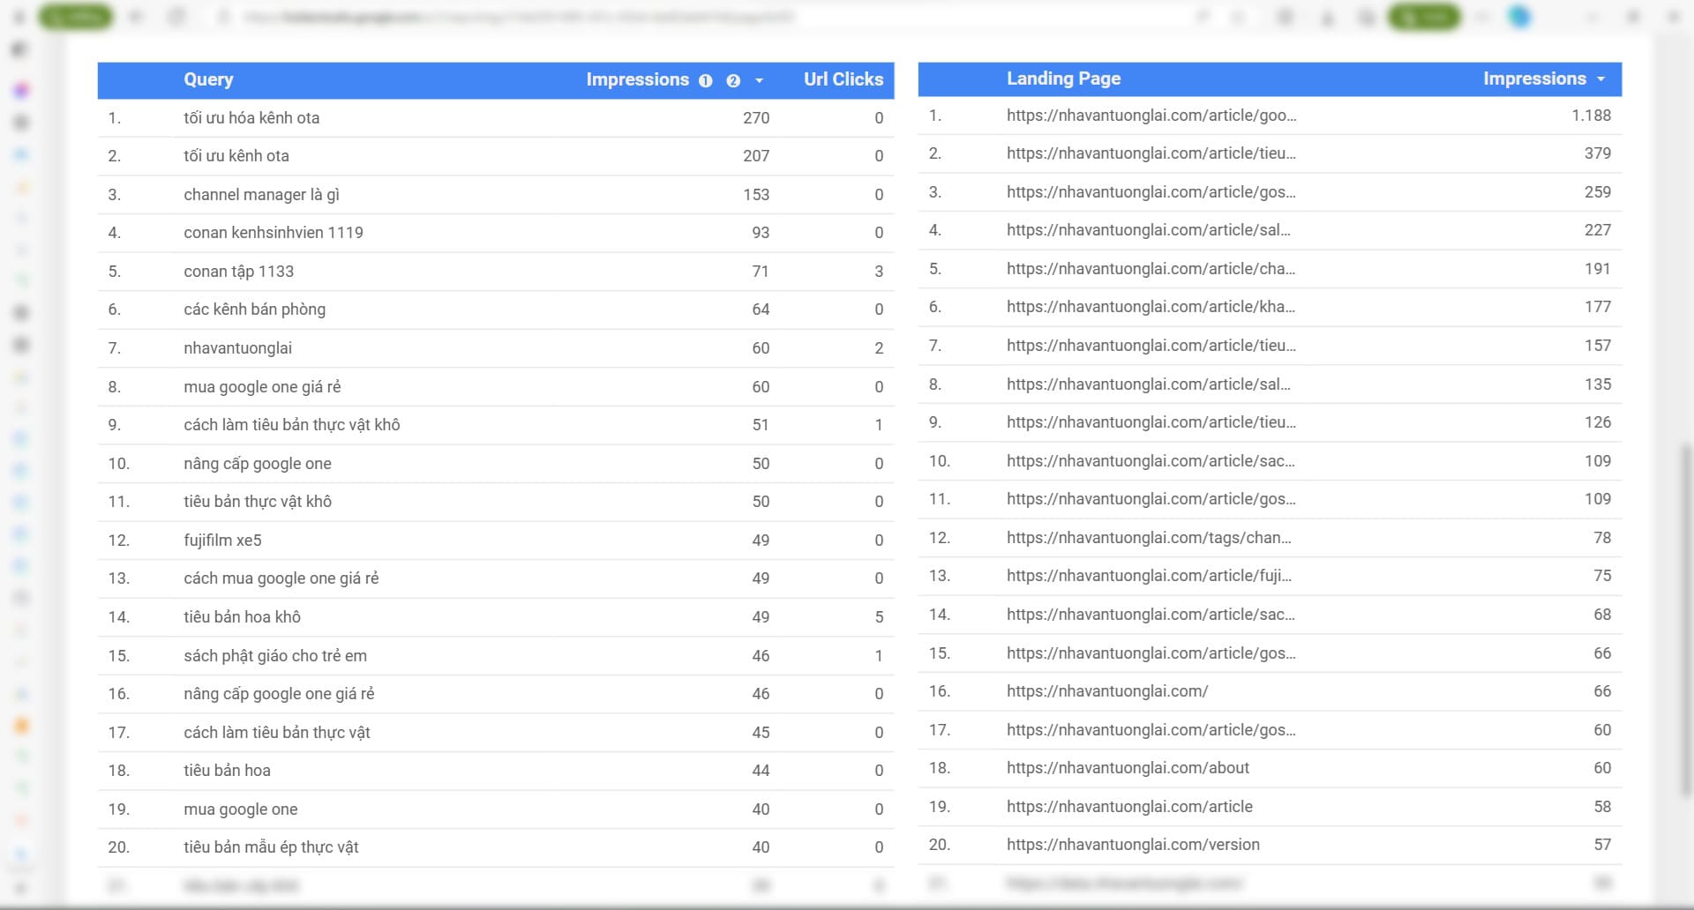Image resolution: width=1694 pixels, height=910 pixels.
Task: Select query 'các kênh bán phòng'
Action: pos(254,310)
